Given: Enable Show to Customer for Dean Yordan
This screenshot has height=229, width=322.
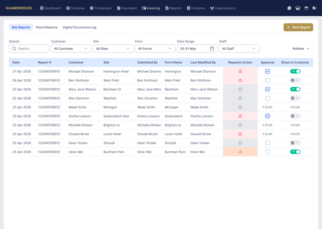Looking at the screenshot, I should 295,143.
